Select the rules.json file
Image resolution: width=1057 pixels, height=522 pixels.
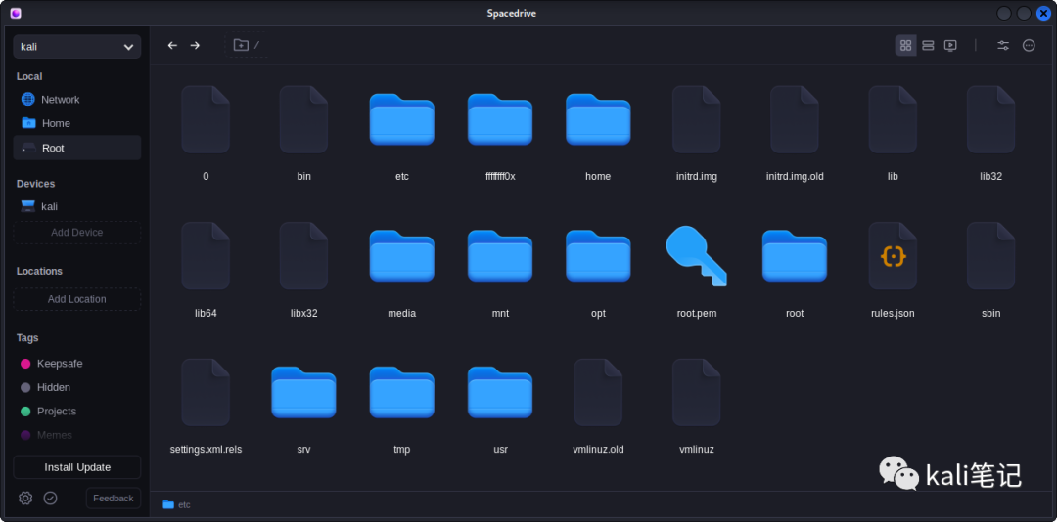[893, 256]
